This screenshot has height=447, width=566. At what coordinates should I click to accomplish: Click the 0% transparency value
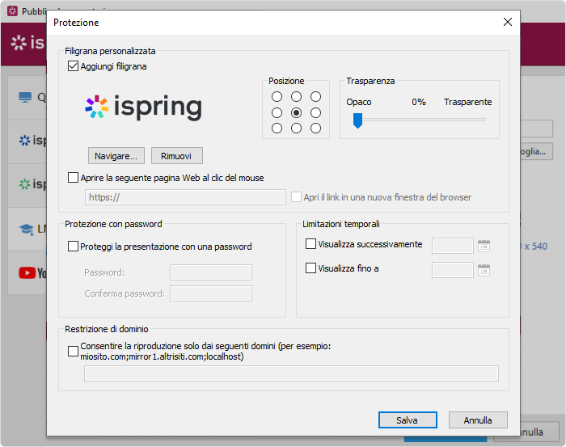tap(419, 102)
